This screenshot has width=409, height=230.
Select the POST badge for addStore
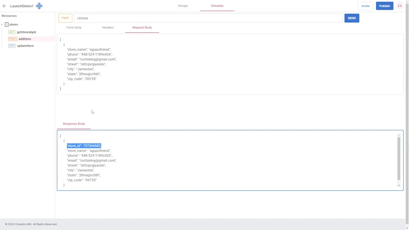[x=12, y=39]
